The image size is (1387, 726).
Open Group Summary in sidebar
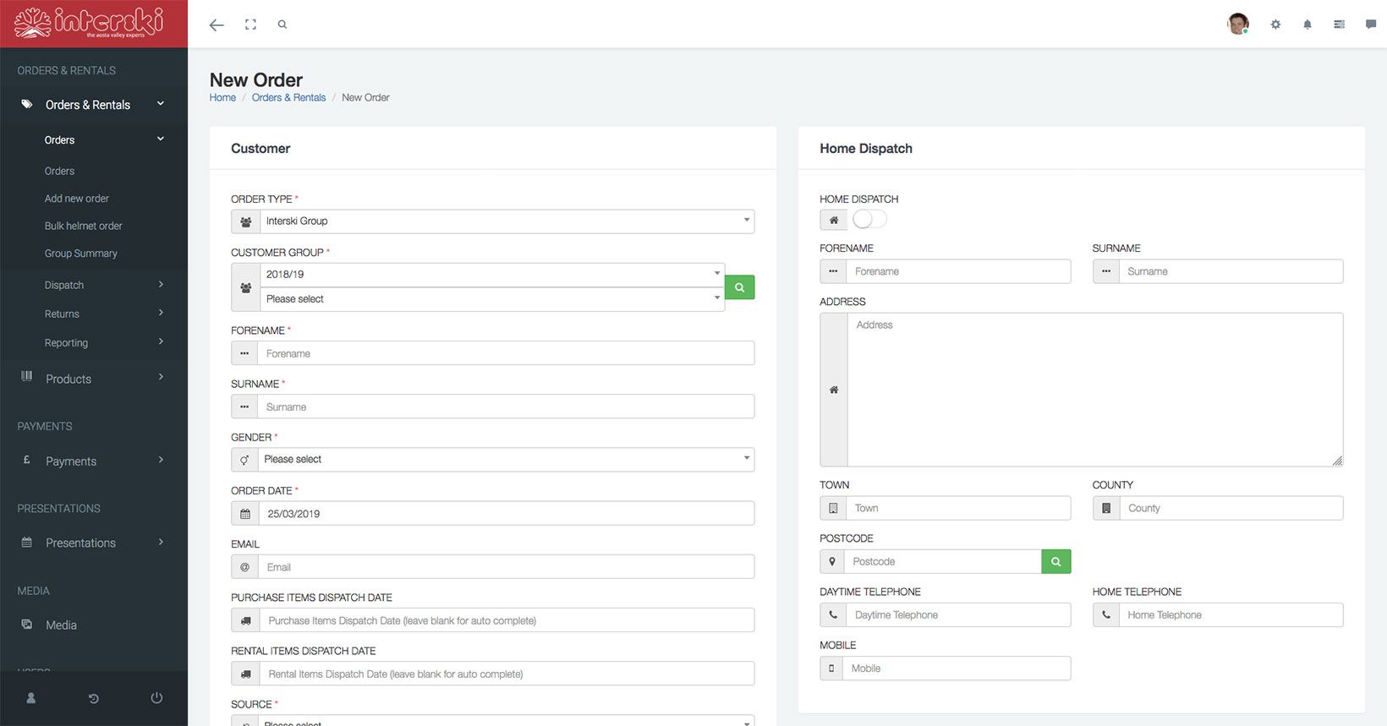click(x=81, y=254)
